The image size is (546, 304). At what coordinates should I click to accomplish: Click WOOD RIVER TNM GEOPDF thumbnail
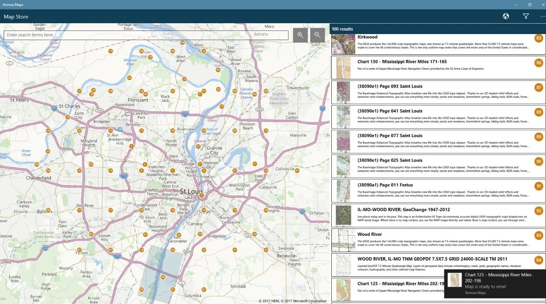(x=343, y=265)
